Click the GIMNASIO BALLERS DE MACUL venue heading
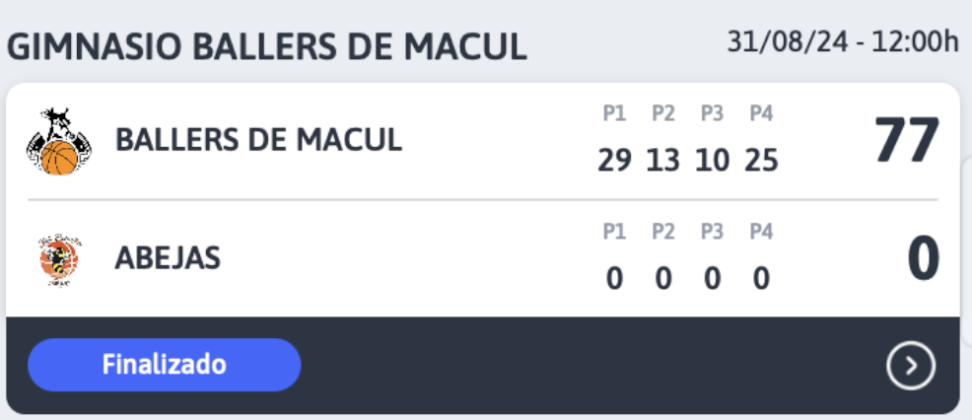The height and width of the screenshot is (420, 972). pos(266,47)
